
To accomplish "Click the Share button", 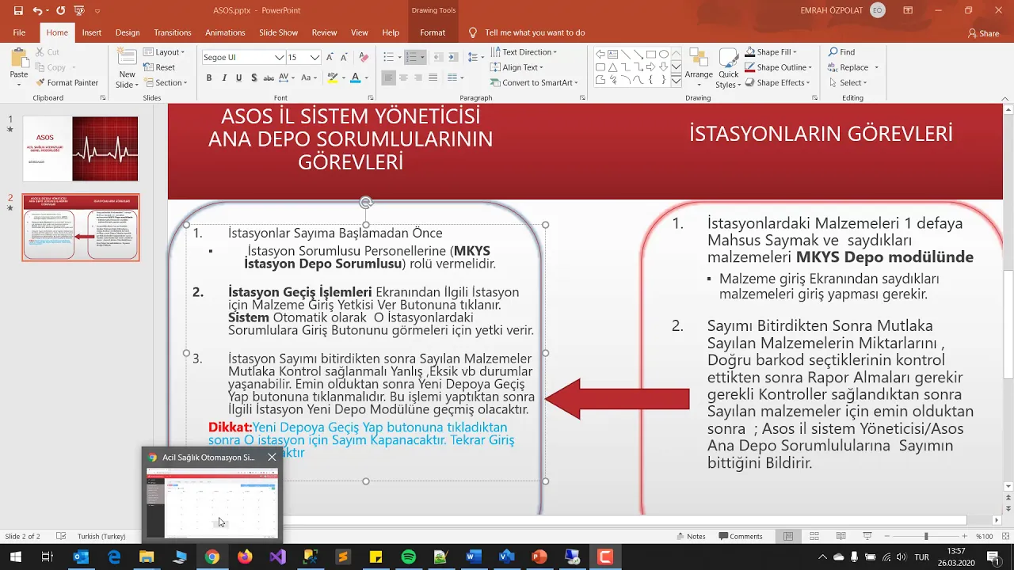I will pyautogui.click(x=983, y=33).
